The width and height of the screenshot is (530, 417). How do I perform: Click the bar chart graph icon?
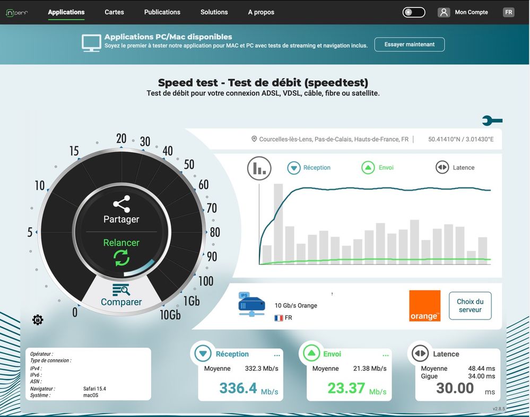tap(259, 168)
